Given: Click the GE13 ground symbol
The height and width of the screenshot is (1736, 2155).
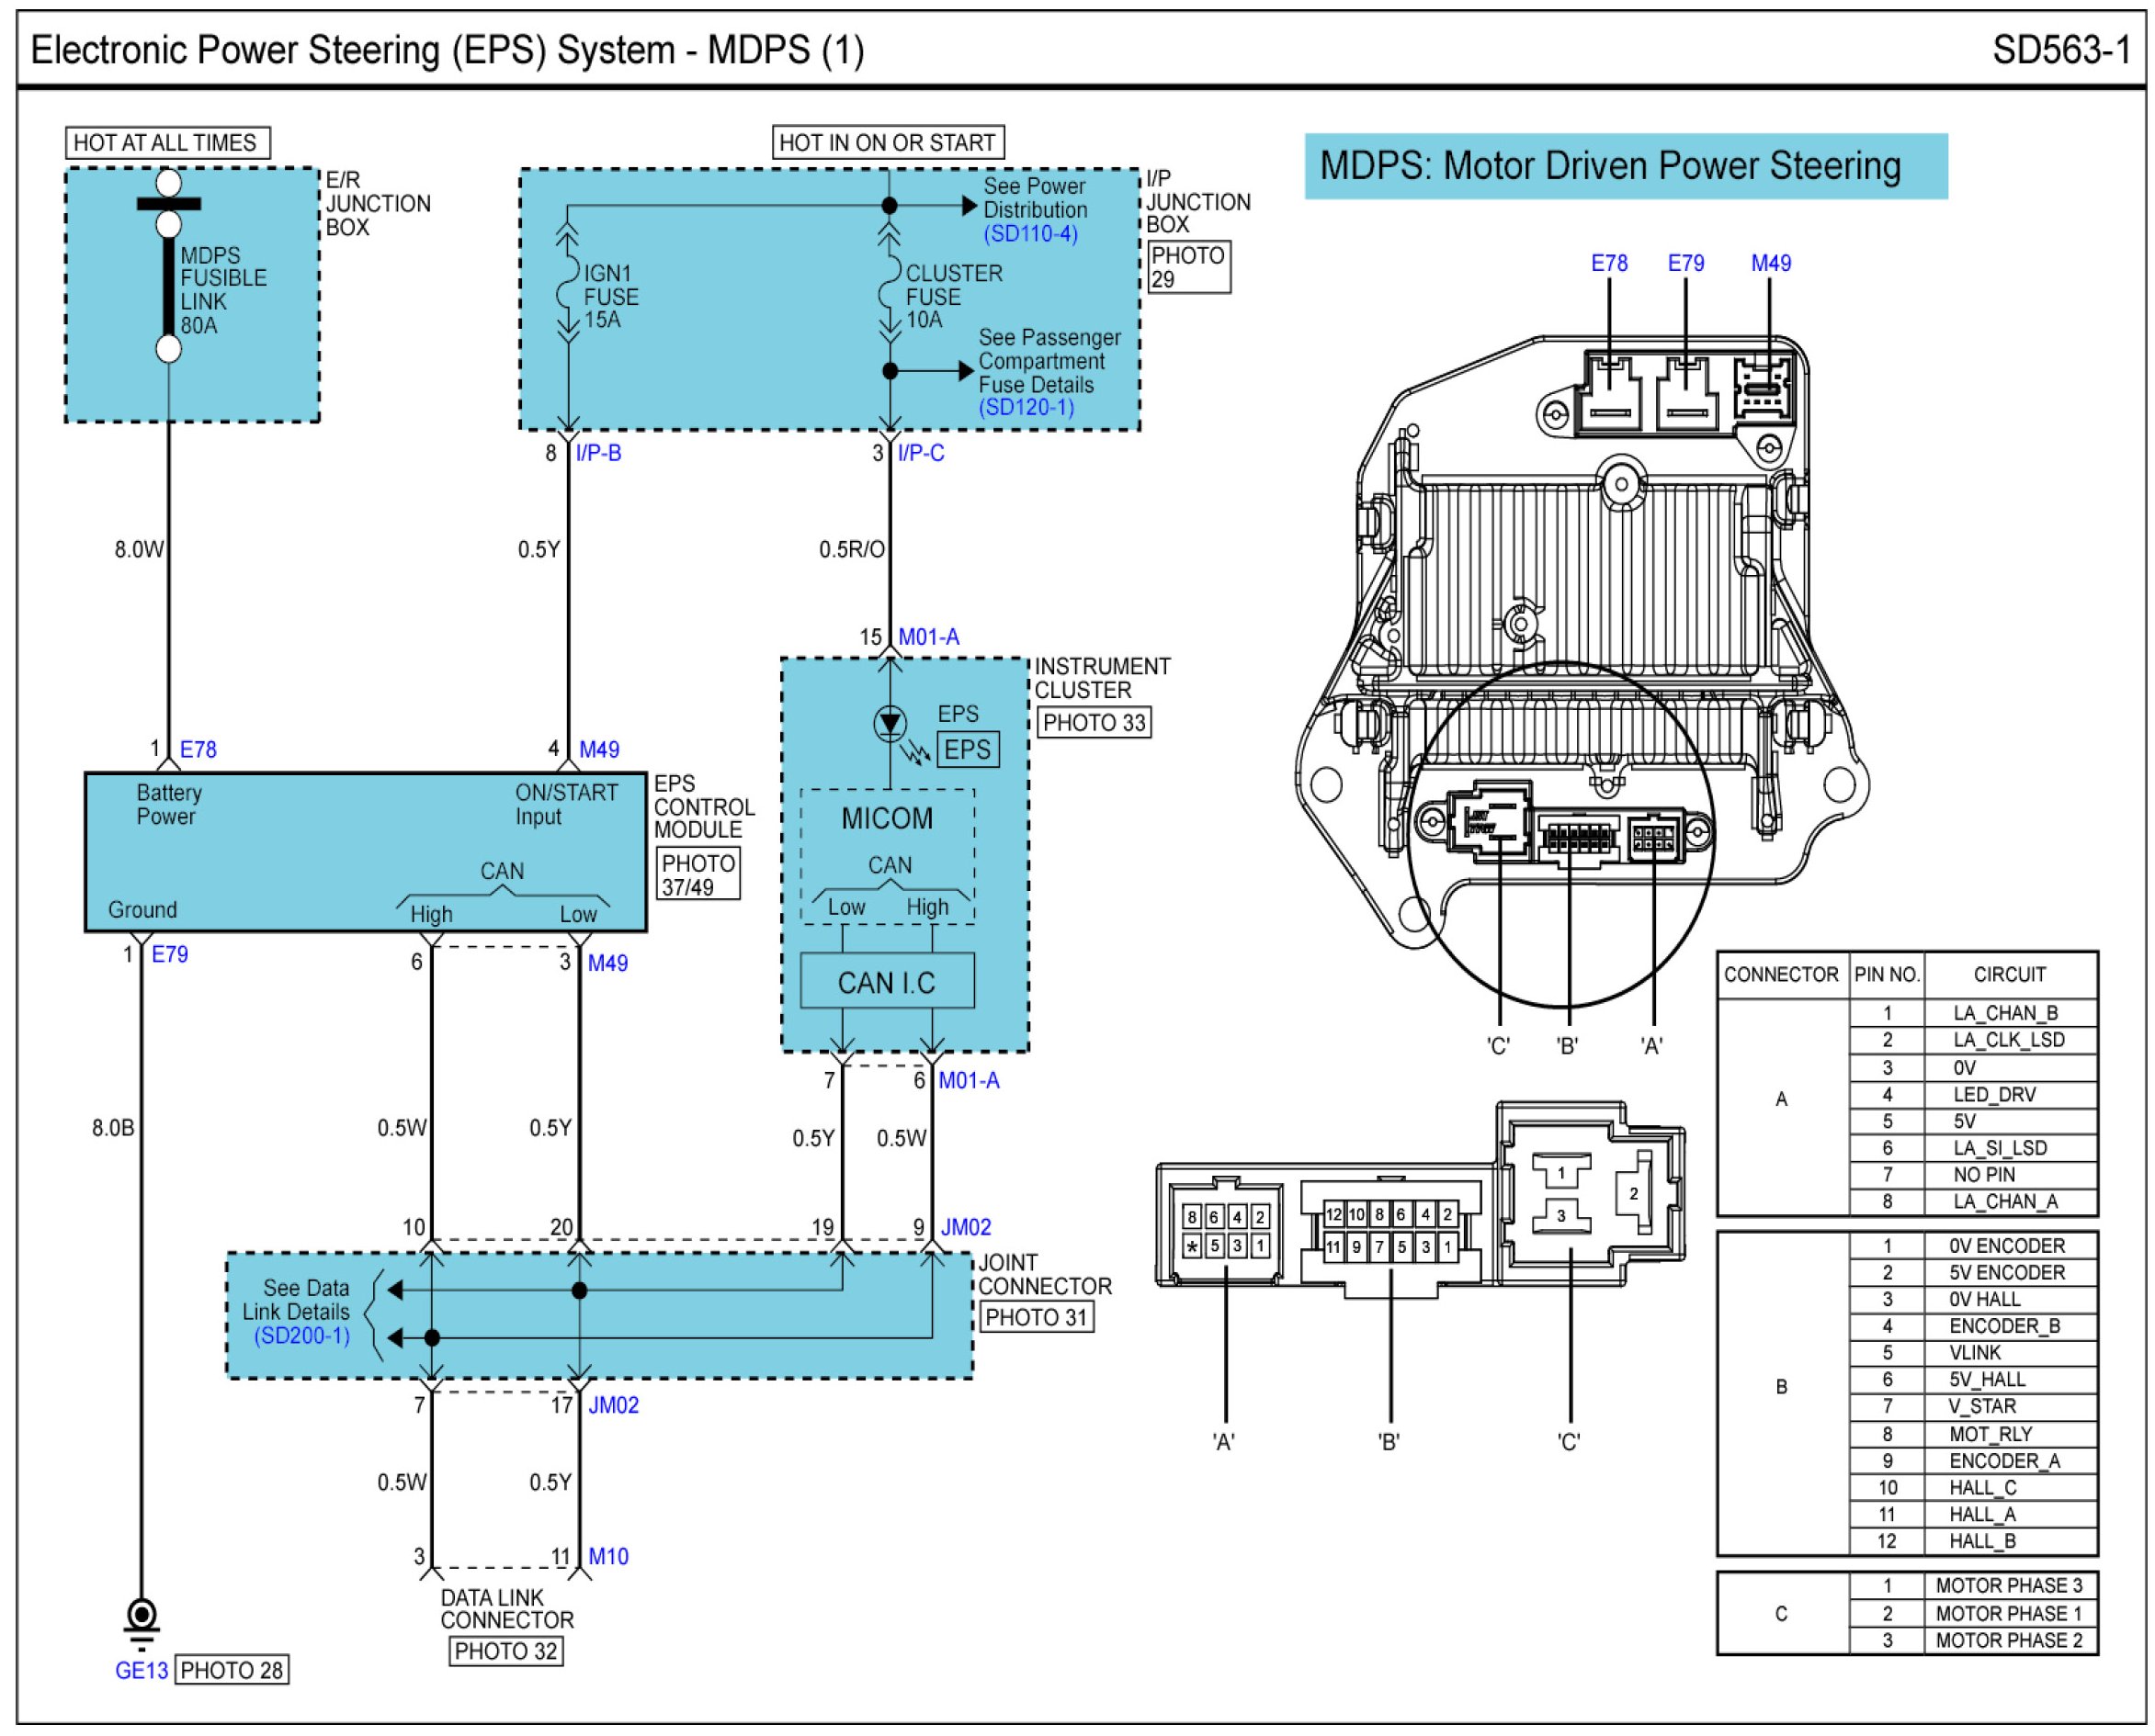Looking at the screenshot, I should click(x=142, y=1622).
